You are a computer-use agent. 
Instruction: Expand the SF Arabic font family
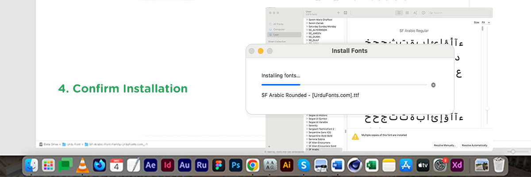pyautogui.click(x=307, y=150)
